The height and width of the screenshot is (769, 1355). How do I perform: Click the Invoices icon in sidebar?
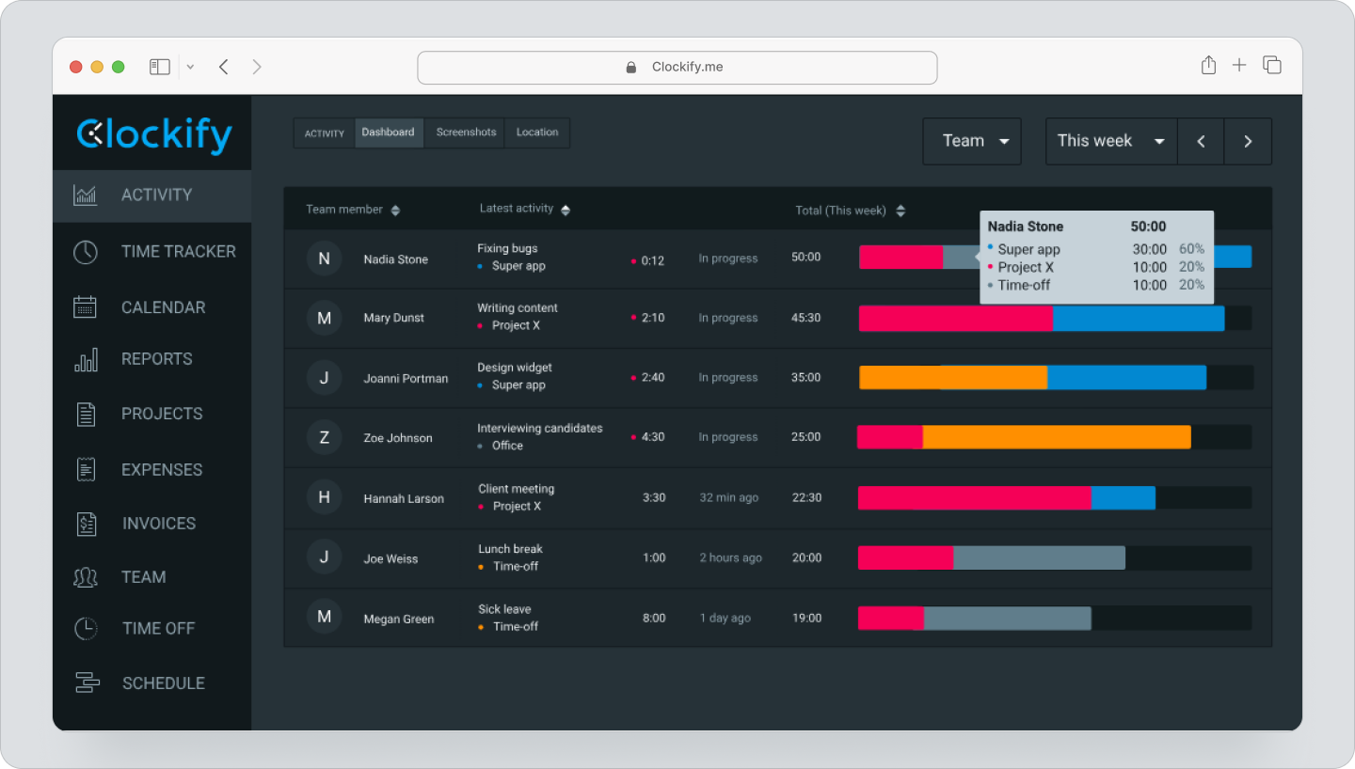86,524
